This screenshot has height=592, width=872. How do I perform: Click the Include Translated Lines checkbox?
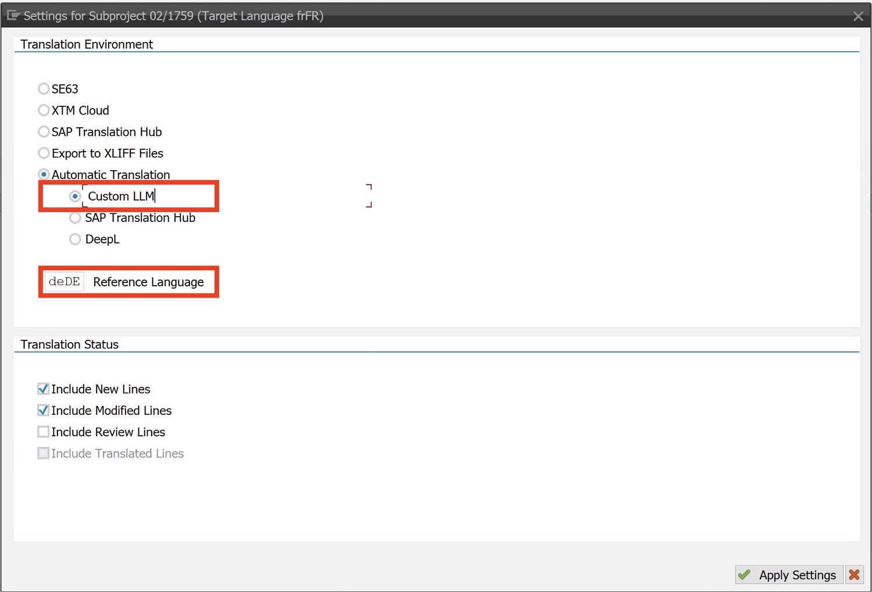pyautogui.click(x=43, y=453)
